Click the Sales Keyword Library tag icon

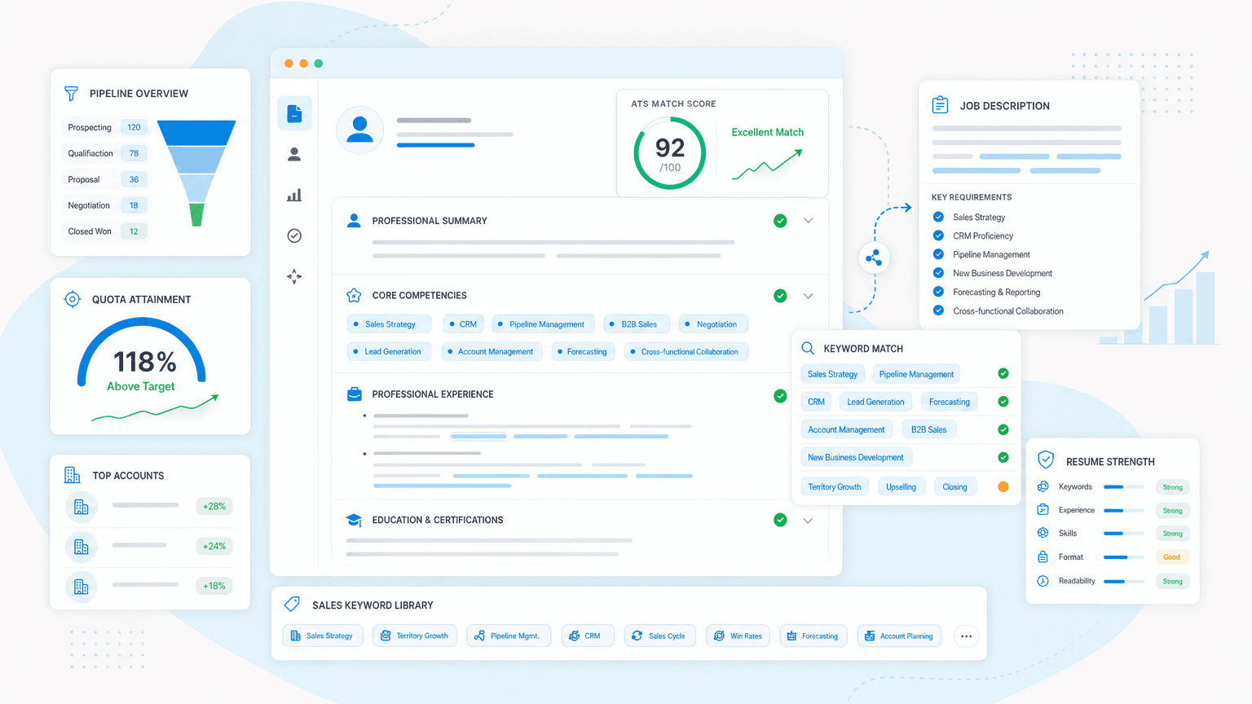(292, 604)
